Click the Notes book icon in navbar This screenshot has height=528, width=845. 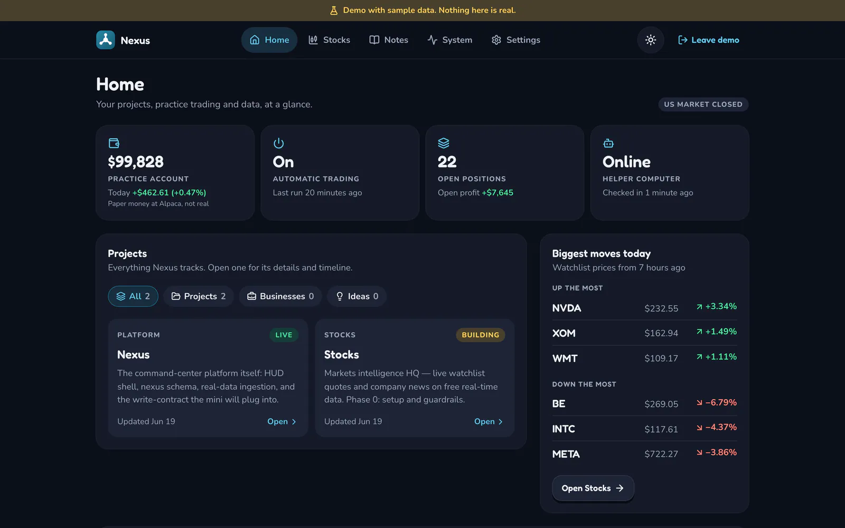point(374,40)
